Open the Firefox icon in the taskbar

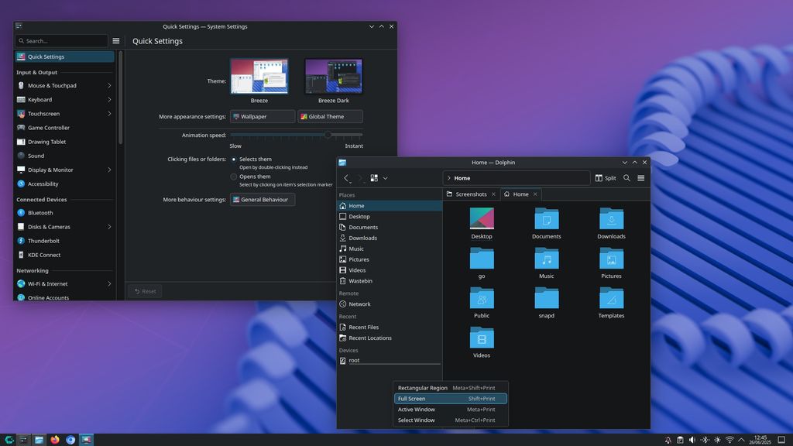pos(54,439)
